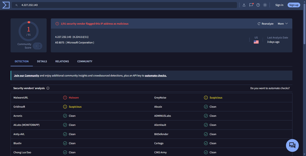The width and height of the screenshot is (306, 156).
Task: Click MalwareURL Malware warning icon
Action: pyautogui.click(x=65, y=98)
